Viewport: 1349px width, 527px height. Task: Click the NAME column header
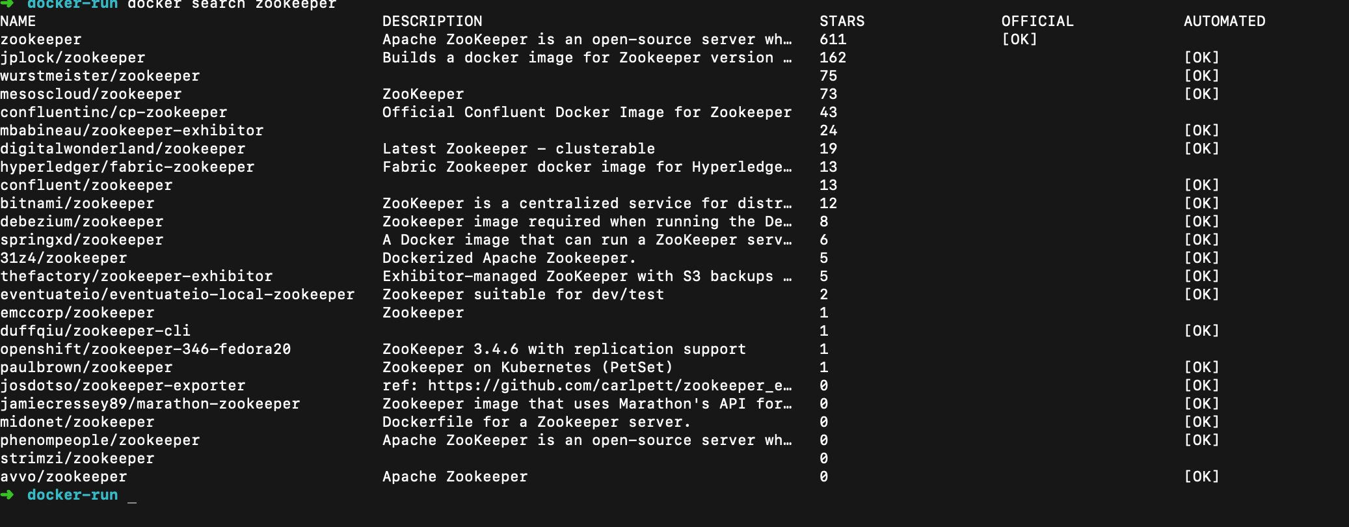(x=18, y=21)
